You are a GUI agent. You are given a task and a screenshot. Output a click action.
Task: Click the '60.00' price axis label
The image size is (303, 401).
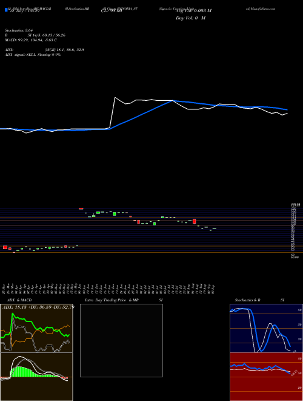(295, 257)
